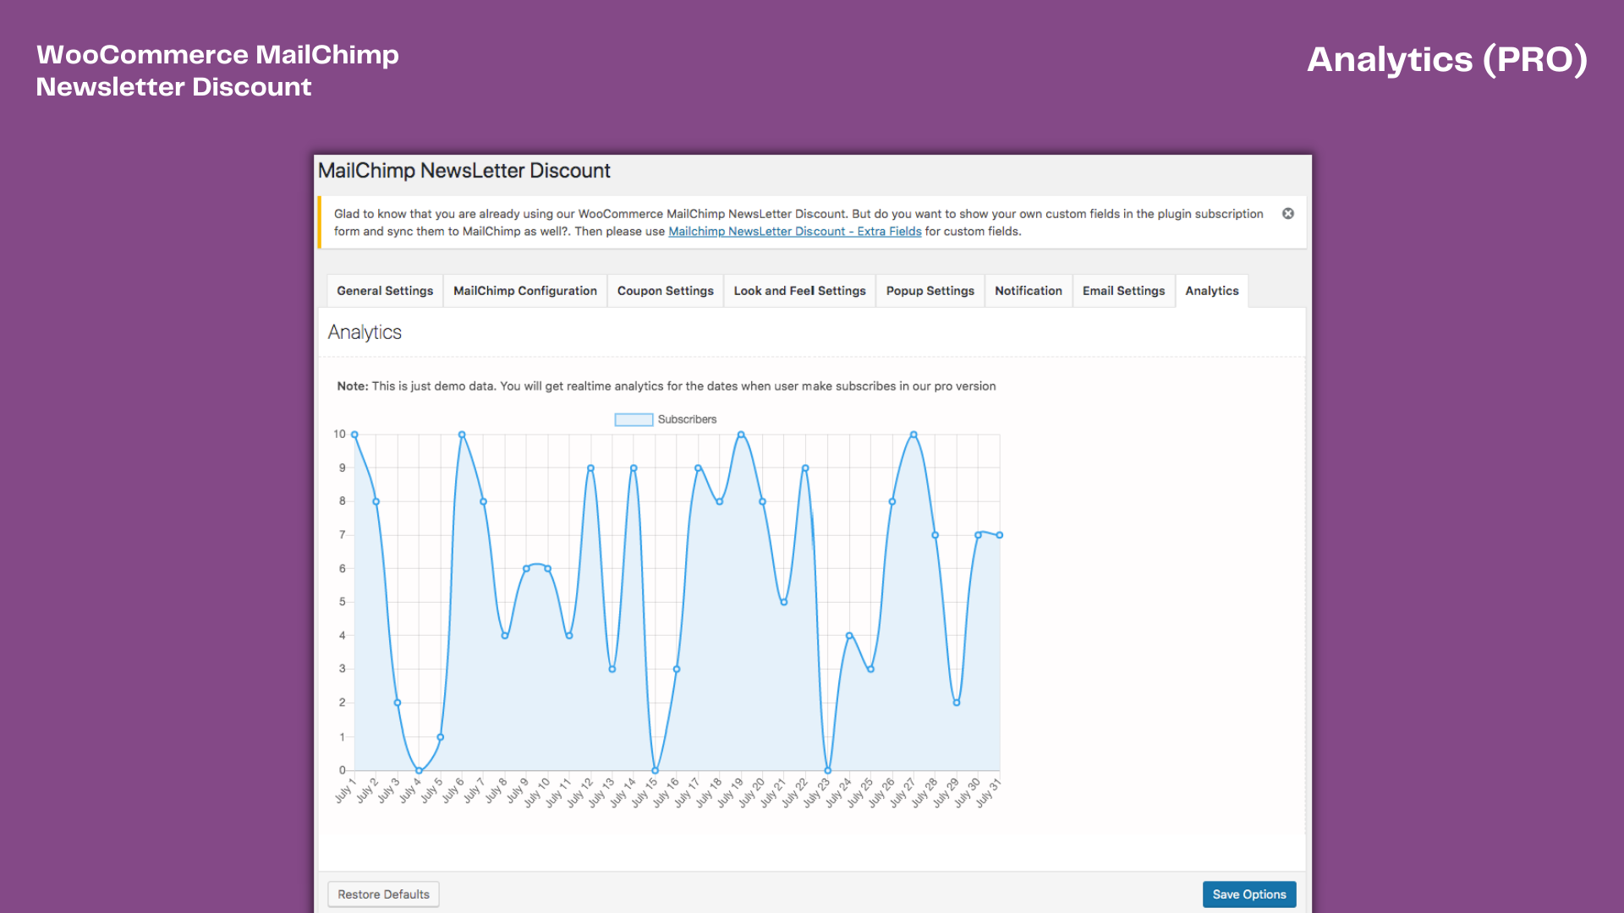Select the Popup Settings tab

[930, 291]
